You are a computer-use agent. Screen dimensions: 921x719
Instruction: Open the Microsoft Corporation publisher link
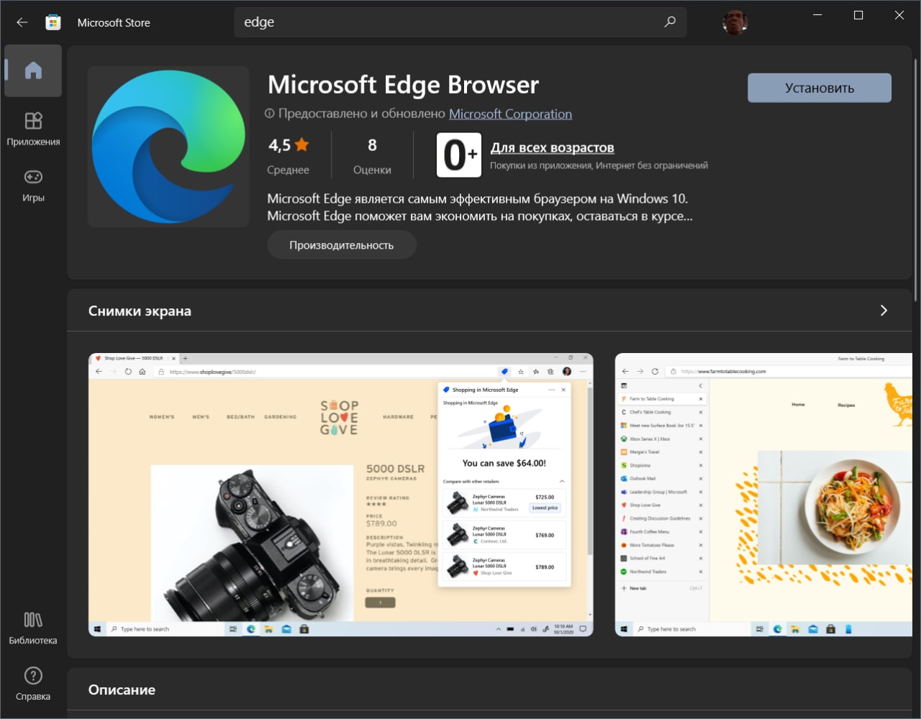[510, 114]
